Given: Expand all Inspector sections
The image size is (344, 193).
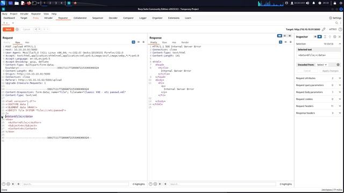Looking at the screenshot, I should point(325,37).
